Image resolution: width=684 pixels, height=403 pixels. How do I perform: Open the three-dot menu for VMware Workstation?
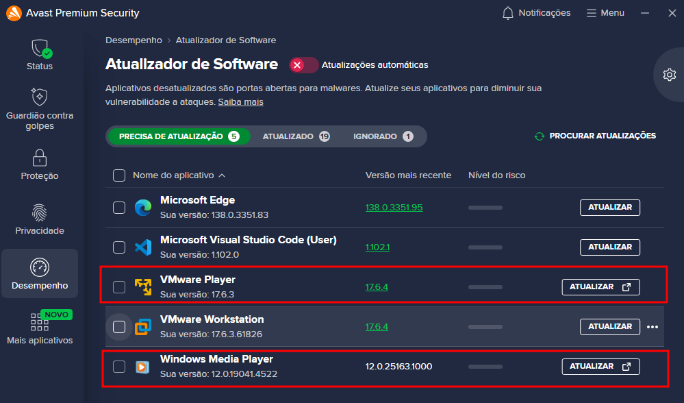653,327
